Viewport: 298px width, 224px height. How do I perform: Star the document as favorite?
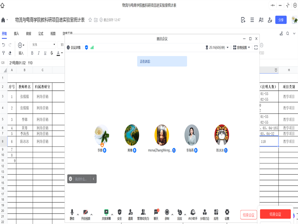pyautogui.click(x=90, y=20)
